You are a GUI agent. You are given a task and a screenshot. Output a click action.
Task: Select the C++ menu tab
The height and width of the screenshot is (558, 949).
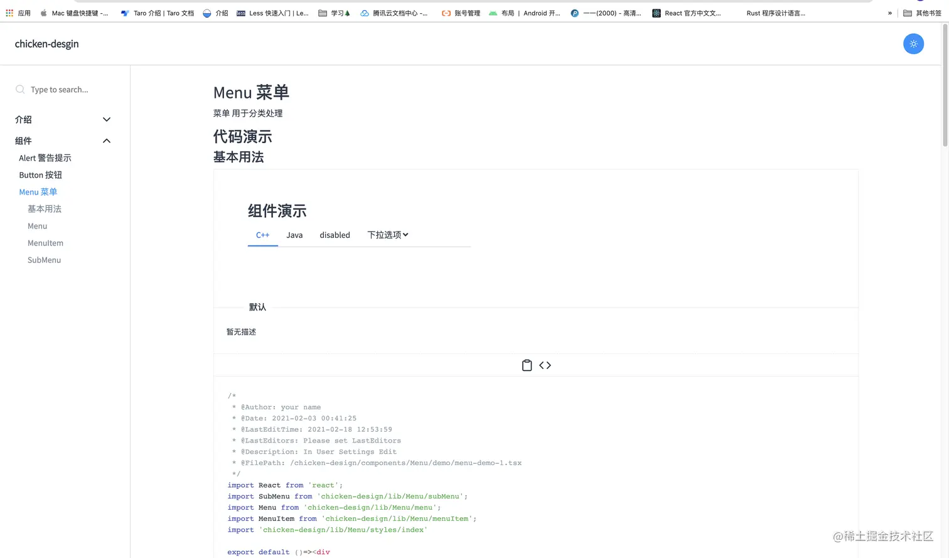pos(263,235)
